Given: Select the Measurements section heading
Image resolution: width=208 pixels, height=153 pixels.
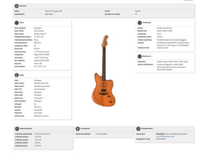Looking at the screenshot, I should coord(26,128).
